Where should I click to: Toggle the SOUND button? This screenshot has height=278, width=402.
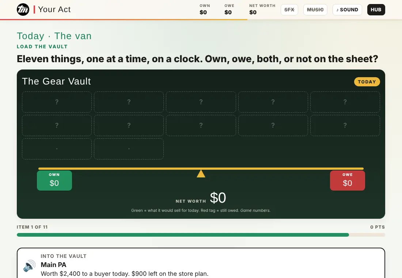pyautogui.click(x=347, y=10)
